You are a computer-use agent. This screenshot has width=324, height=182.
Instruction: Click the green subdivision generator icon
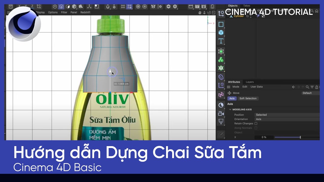[x=221, y=52]
